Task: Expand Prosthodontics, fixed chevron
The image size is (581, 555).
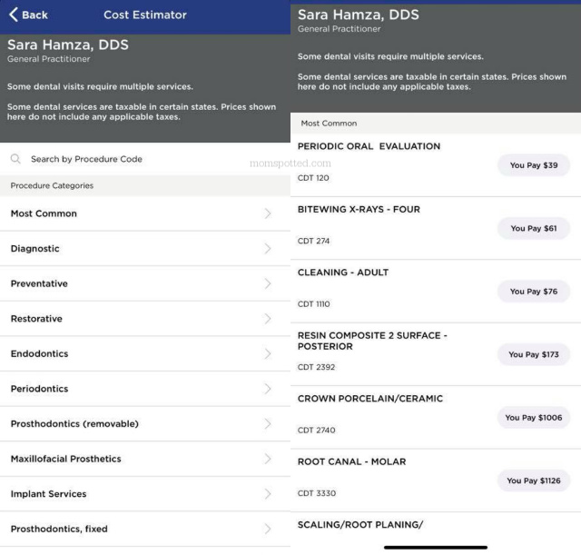Action: (268, 529)
